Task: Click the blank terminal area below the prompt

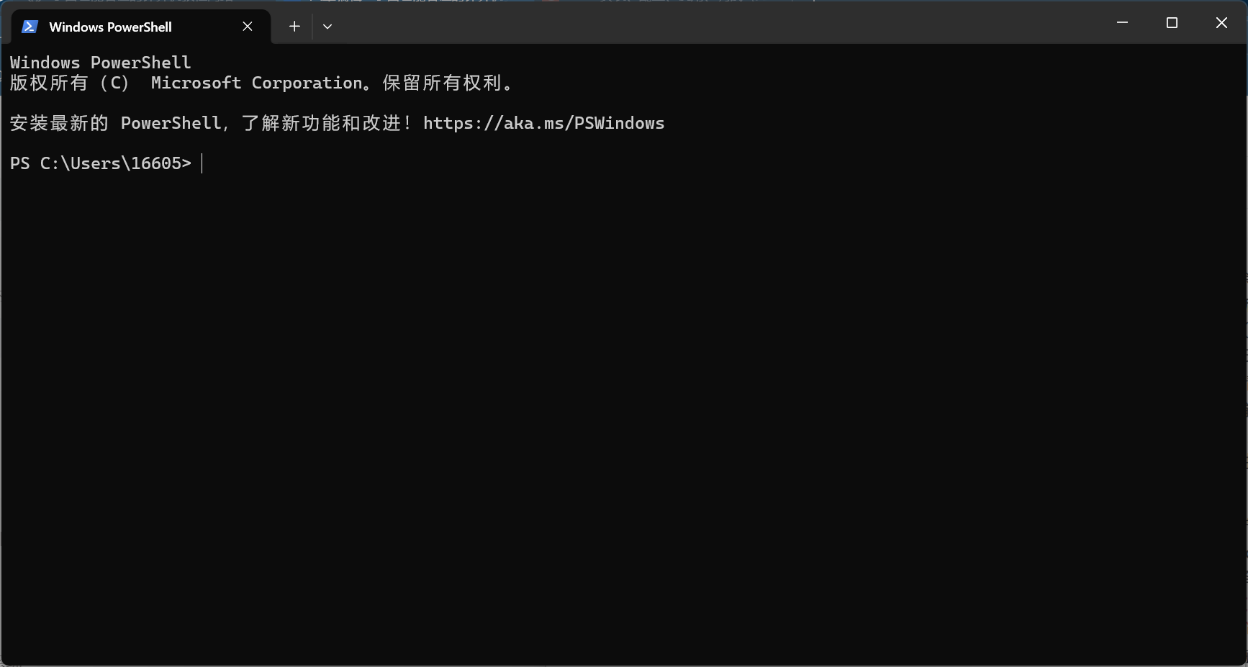Action: (x=623, y=417)
